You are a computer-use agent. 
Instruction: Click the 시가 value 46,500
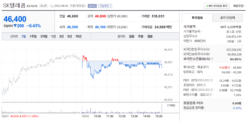72,27
